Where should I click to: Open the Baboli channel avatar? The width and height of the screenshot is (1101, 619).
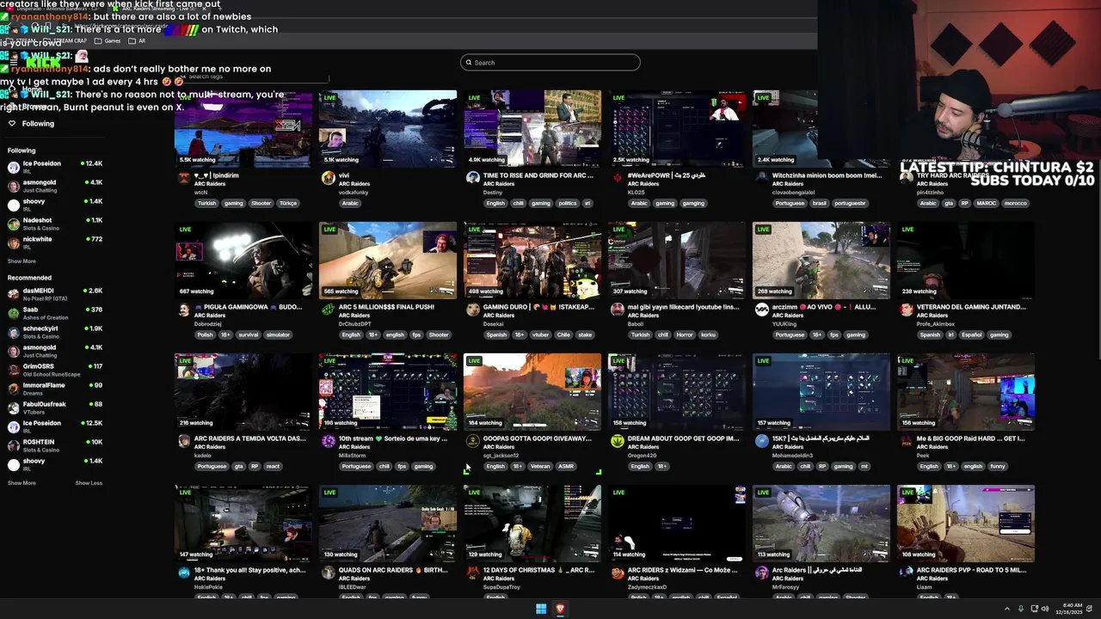(x=618, y=309)
